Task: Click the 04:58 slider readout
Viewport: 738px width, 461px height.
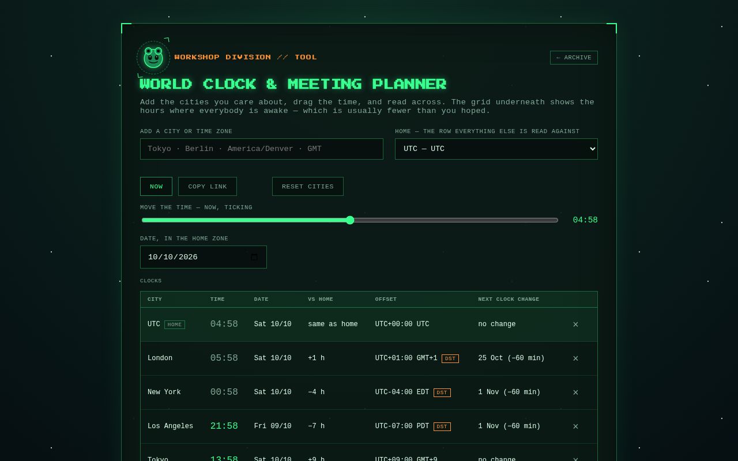Action: 585,220
